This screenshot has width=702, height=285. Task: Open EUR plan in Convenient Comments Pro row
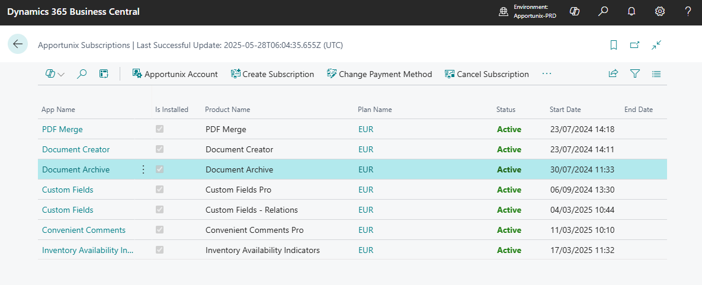(x=366, y=230)
